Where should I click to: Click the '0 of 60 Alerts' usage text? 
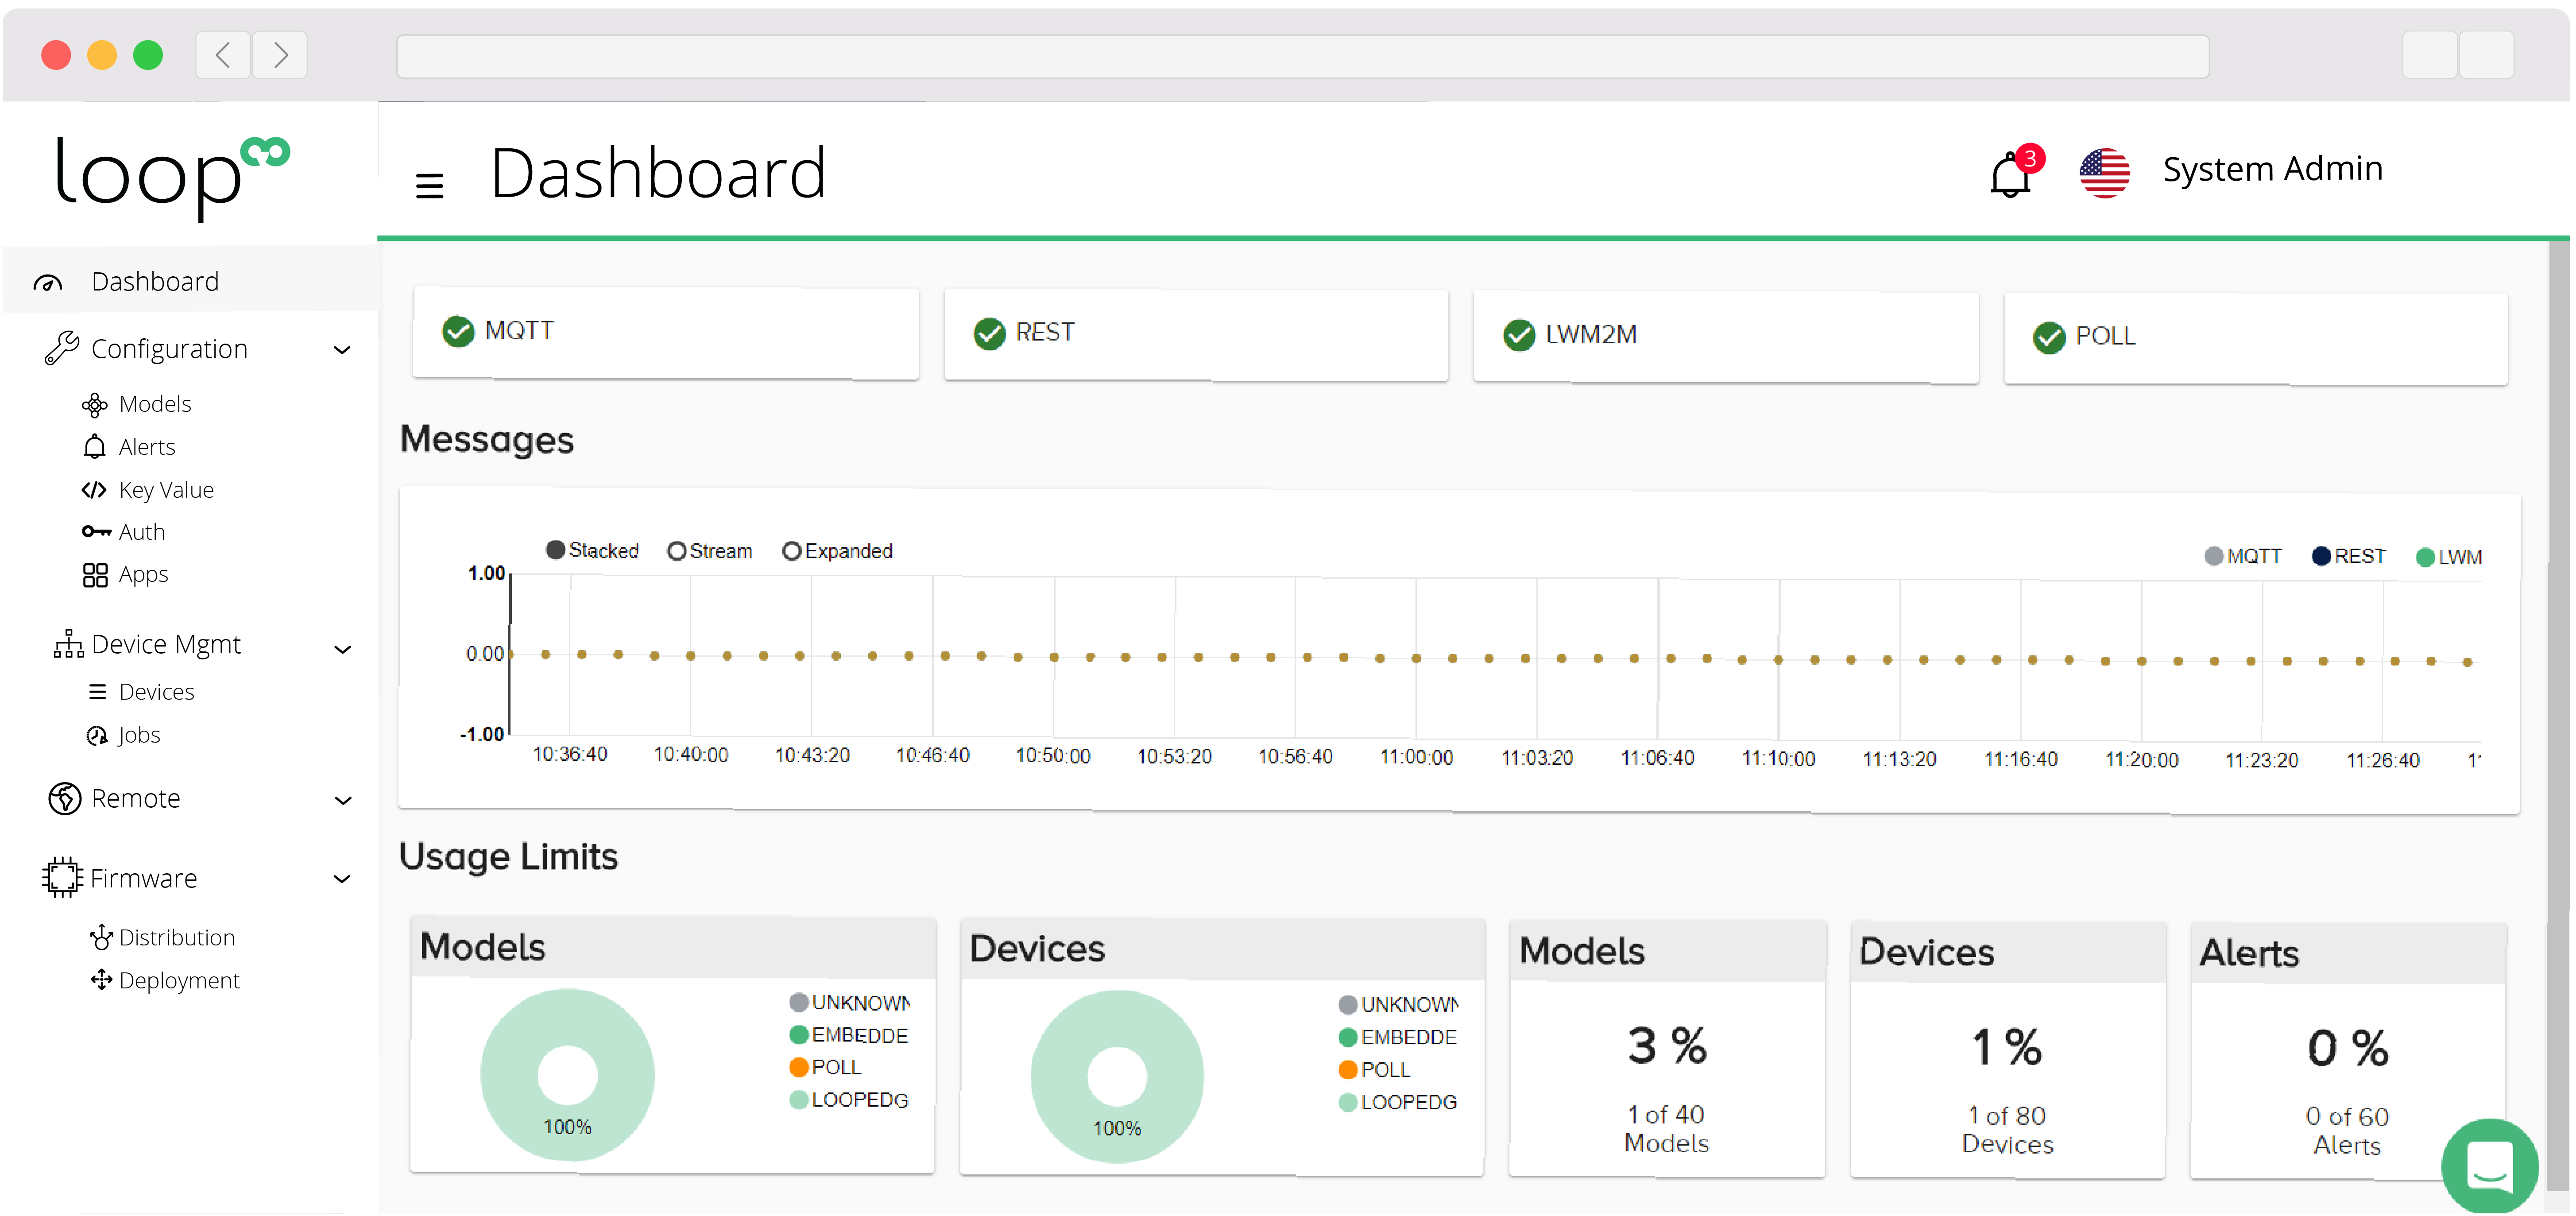2347,1131
